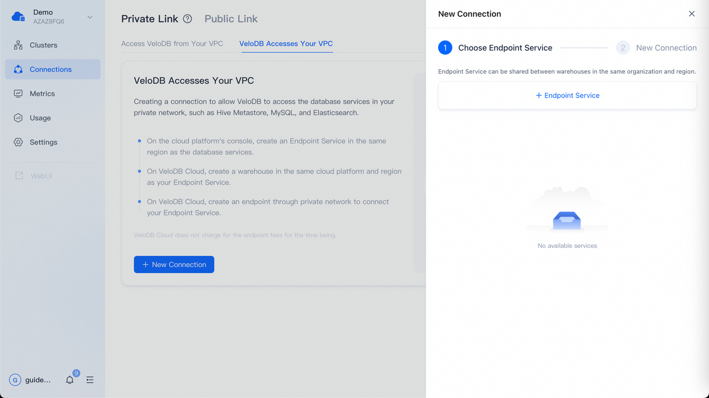Close the New Connection panel
Image resolution: width=709 pixels, height=398 pixels.
pos(692,14)
